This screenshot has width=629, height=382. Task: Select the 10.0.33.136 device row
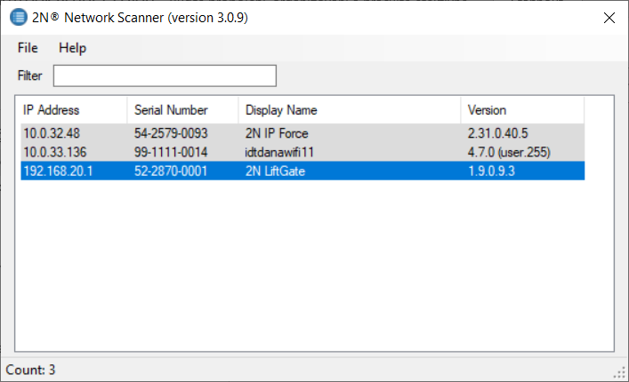coord(58,152)
